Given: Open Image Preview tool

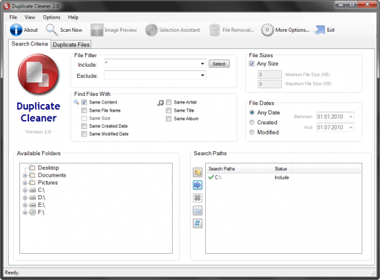Looking at the screenshot, I should [x=97, y=30].
